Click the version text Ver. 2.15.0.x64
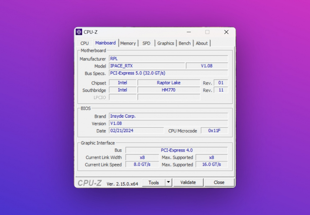Viewport: 310px width, 215px height. (x=122, y=184)
